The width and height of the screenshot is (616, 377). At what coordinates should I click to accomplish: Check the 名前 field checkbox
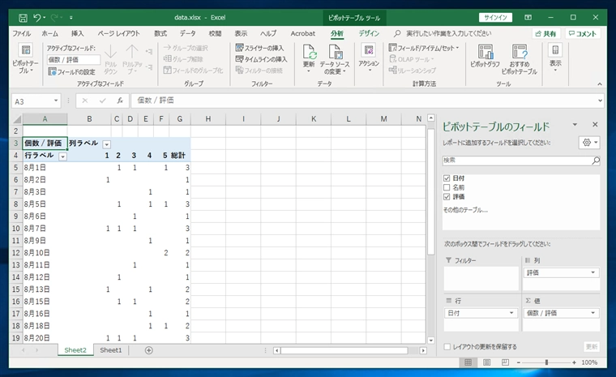click(447, 187)
